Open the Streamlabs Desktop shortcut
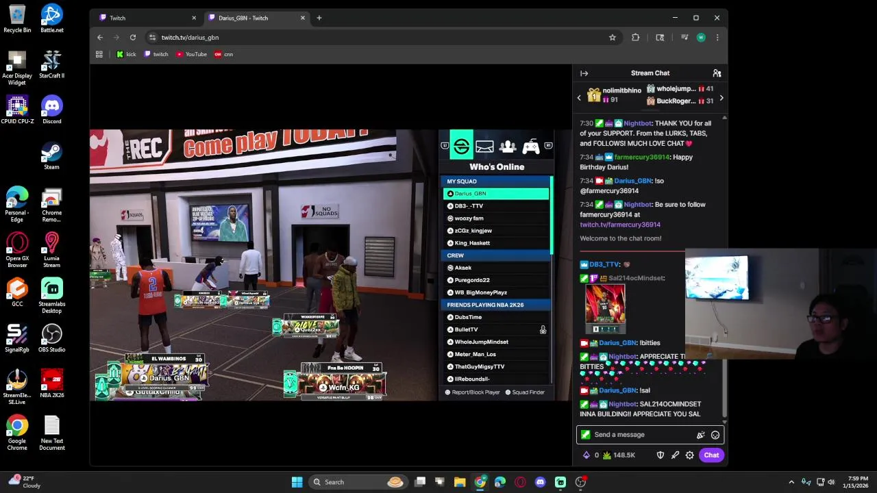 pyautogui.click(x=52, y=296)
